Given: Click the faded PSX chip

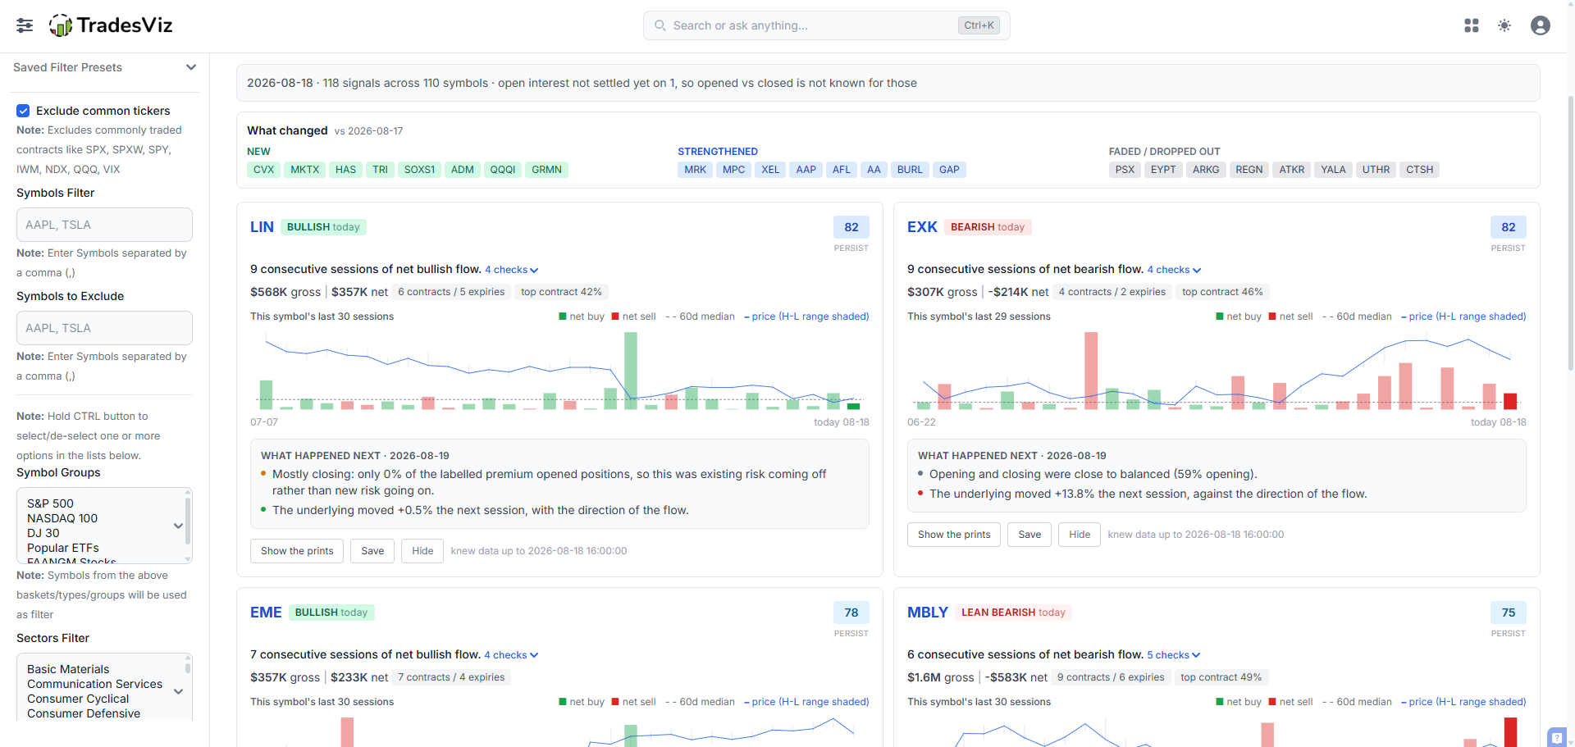Looking at the screenshot, I should coord(1125,170).
